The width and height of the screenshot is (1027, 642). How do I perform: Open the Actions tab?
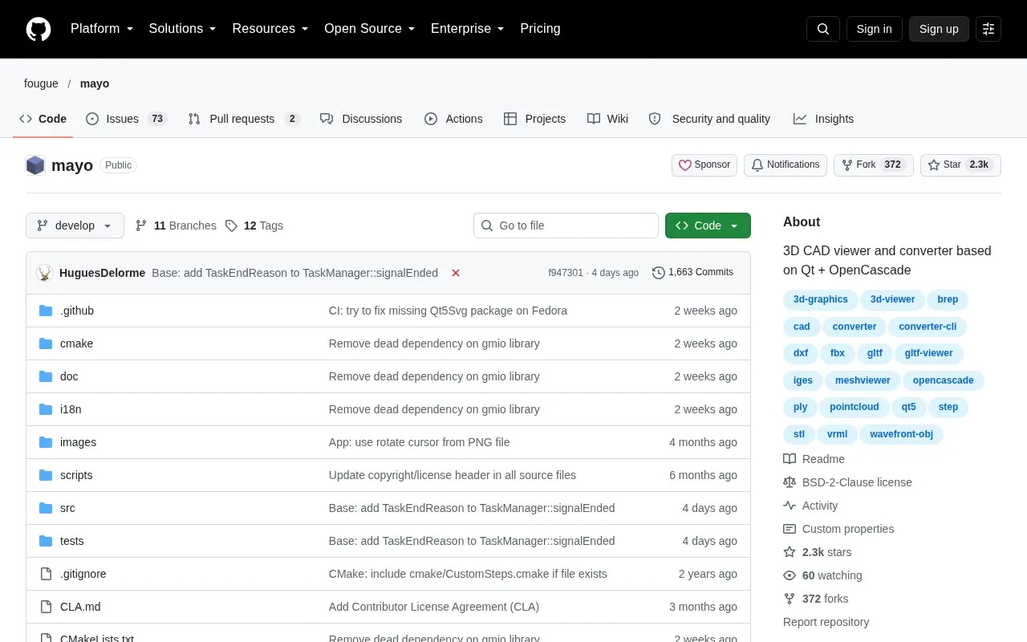click(453, 119)
